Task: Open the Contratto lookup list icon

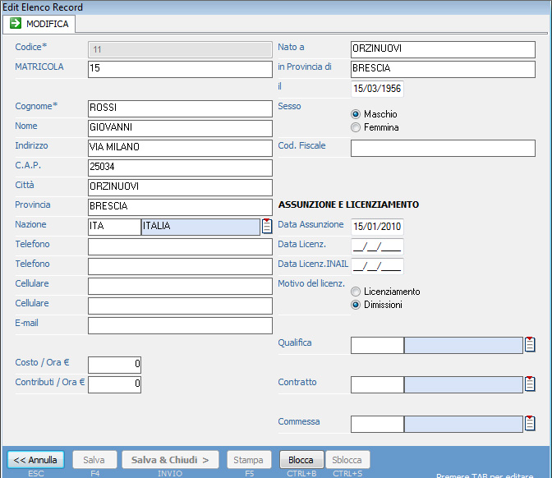Action: pos(530,384)
